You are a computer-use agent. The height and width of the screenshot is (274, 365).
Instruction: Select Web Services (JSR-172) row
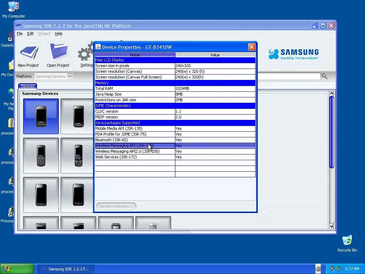point(175,157)
